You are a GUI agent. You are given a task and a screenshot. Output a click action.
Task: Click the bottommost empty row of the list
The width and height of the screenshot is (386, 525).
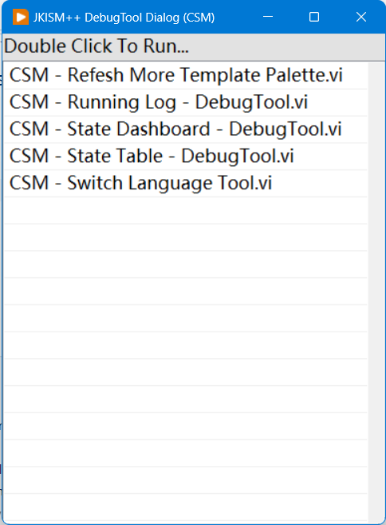click(186, 507)
